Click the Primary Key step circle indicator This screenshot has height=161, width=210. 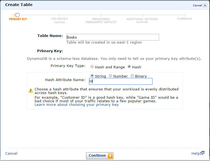[x=17, y=15]
